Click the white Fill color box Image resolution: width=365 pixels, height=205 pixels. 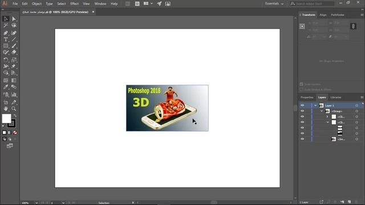[6, 118]
